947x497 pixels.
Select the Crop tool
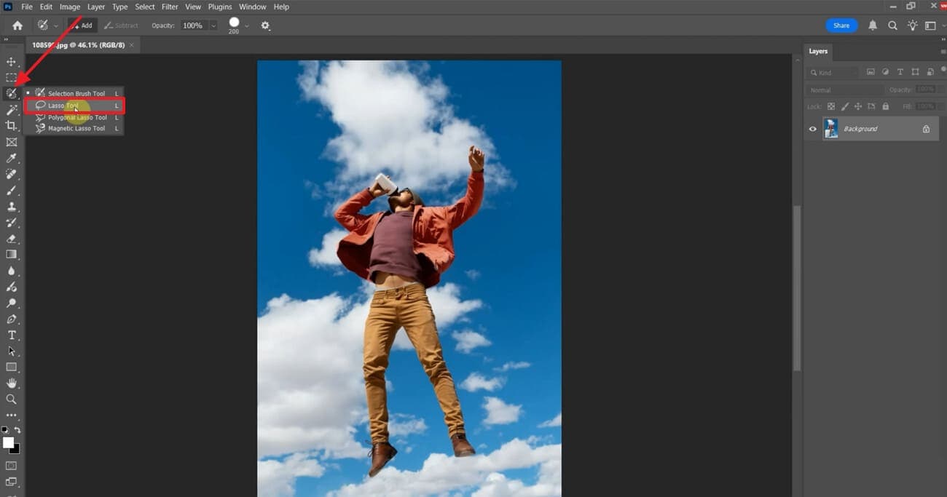(12, 125)
